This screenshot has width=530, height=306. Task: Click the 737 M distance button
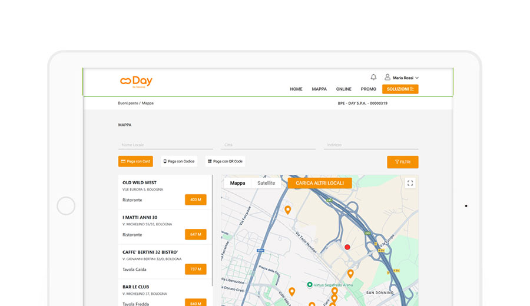pyautogui.click(x=196, y=269)
